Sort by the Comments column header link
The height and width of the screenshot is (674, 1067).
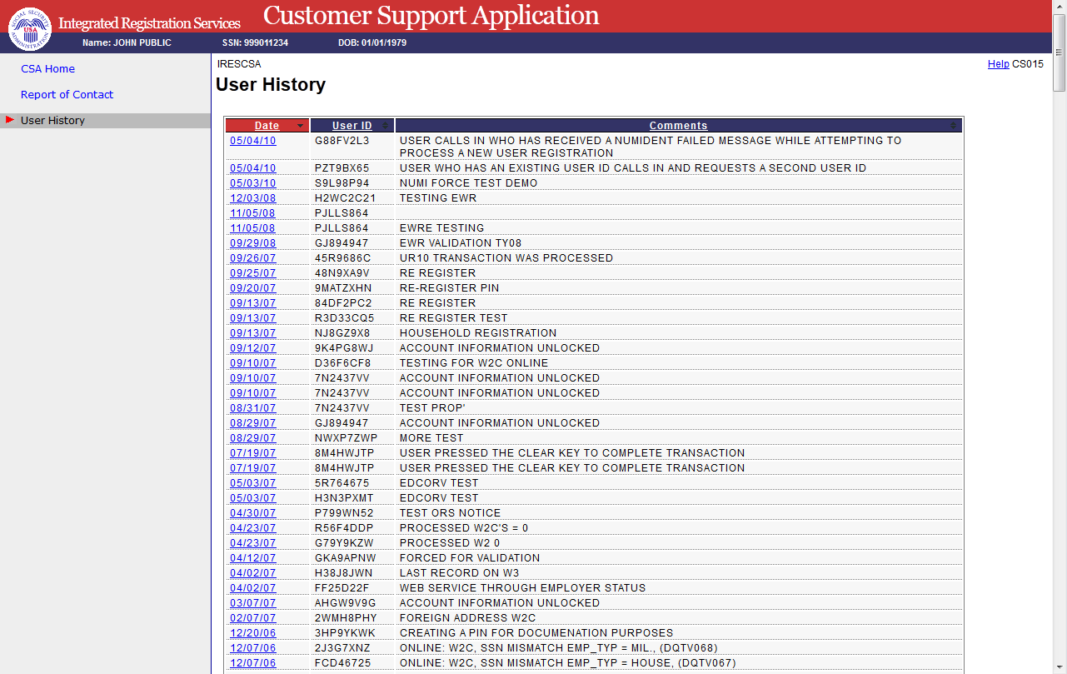tap(678, 126)
